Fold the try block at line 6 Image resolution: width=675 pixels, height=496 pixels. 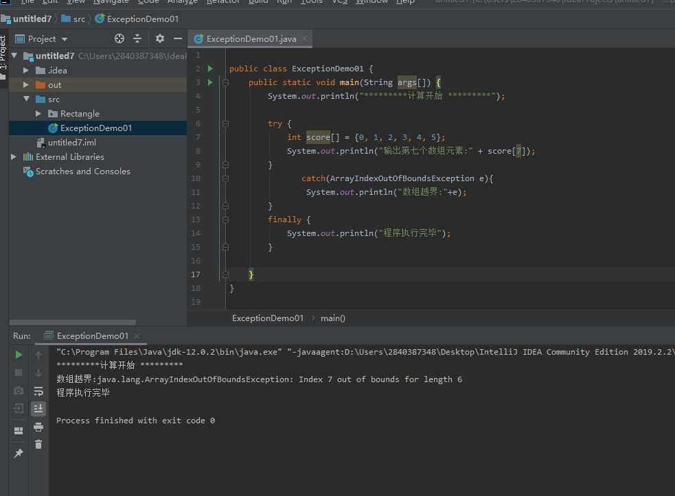click(x=225, y=123)
